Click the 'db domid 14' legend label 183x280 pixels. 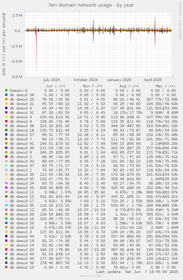point(22,245)
